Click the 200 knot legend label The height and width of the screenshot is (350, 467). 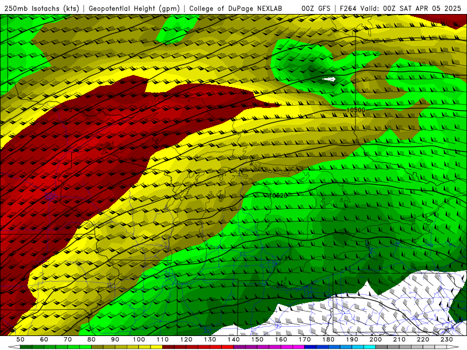375,339
